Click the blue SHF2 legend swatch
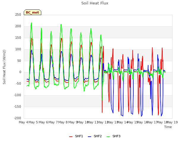 click(x=89, y=137)
